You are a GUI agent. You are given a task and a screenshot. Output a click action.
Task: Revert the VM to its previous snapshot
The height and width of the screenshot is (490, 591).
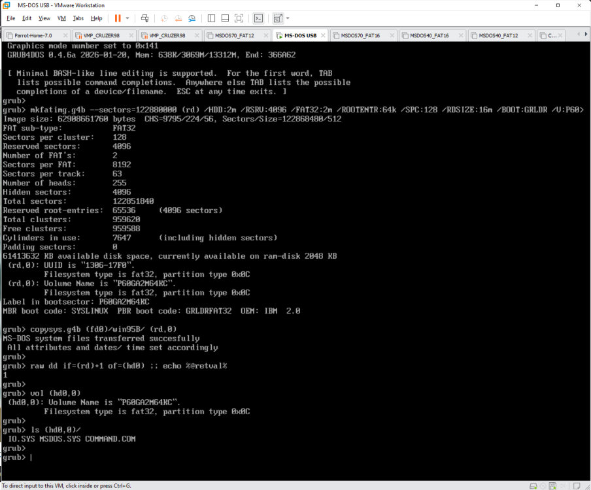pos(178,18)
